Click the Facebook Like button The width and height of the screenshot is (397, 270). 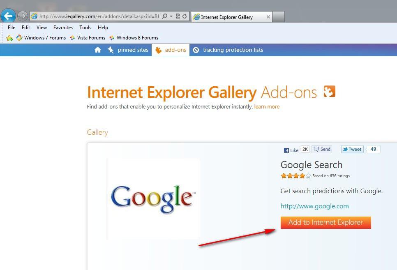pos(291,150)
